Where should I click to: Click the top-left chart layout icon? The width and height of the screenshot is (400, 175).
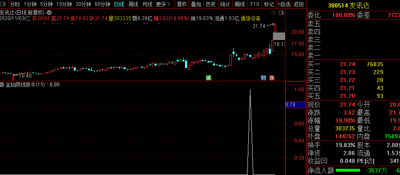(4, 5)
